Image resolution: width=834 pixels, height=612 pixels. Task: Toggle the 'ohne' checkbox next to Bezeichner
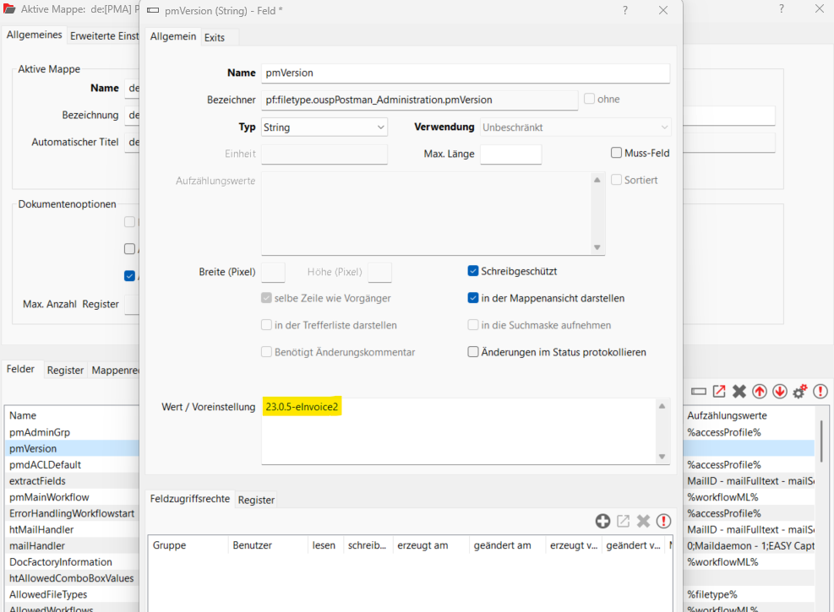(x=589, y=99)
